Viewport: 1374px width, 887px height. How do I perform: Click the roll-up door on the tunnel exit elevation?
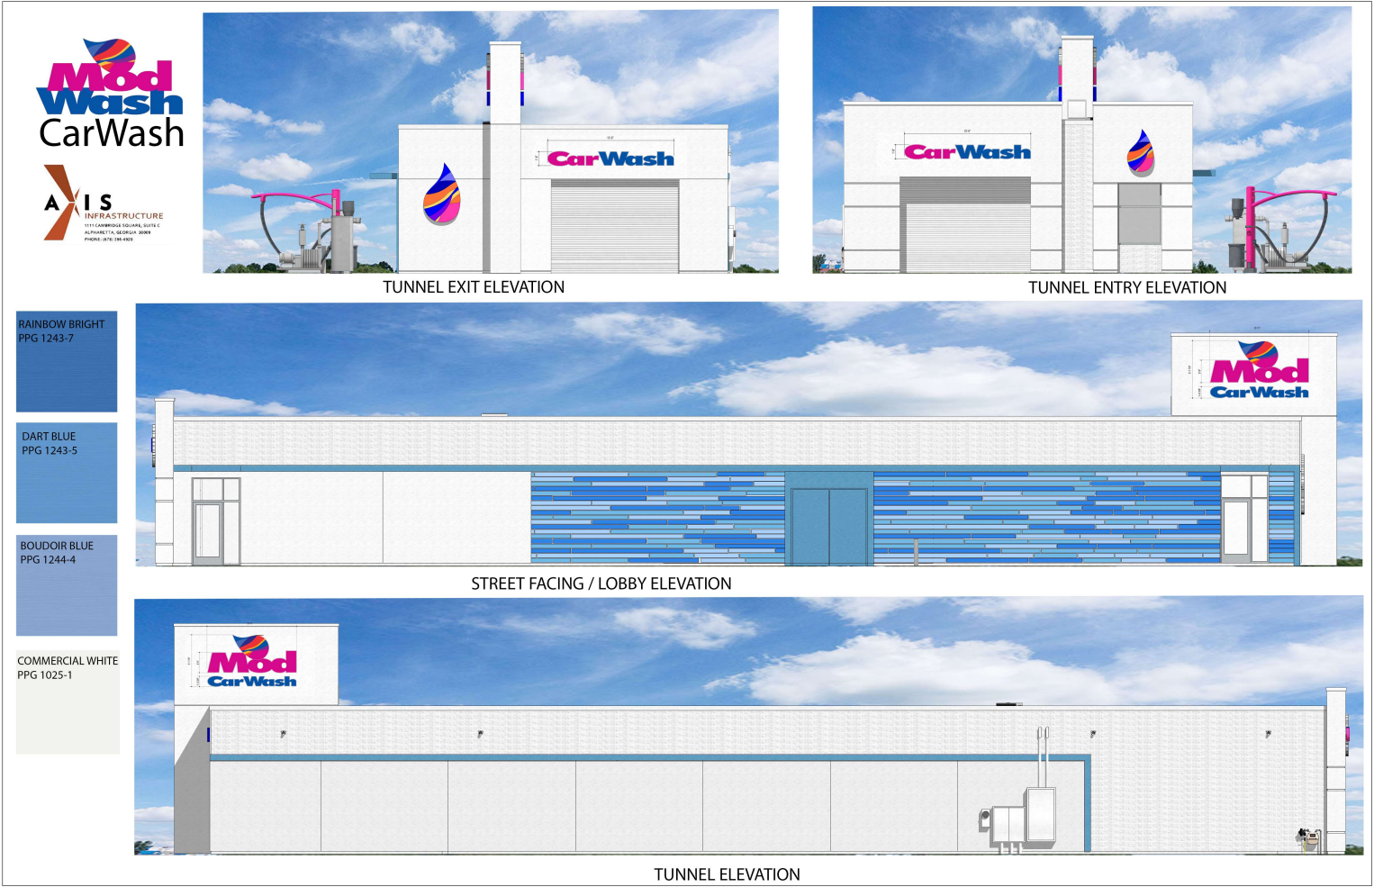point(615,225)
